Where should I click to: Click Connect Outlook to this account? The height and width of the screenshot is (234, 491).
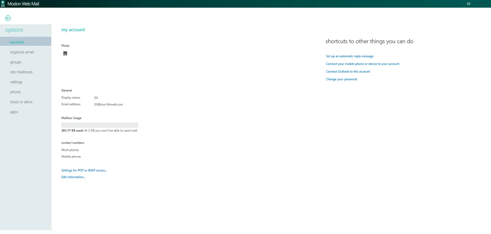pyautogui.click(x=348, y=71)
